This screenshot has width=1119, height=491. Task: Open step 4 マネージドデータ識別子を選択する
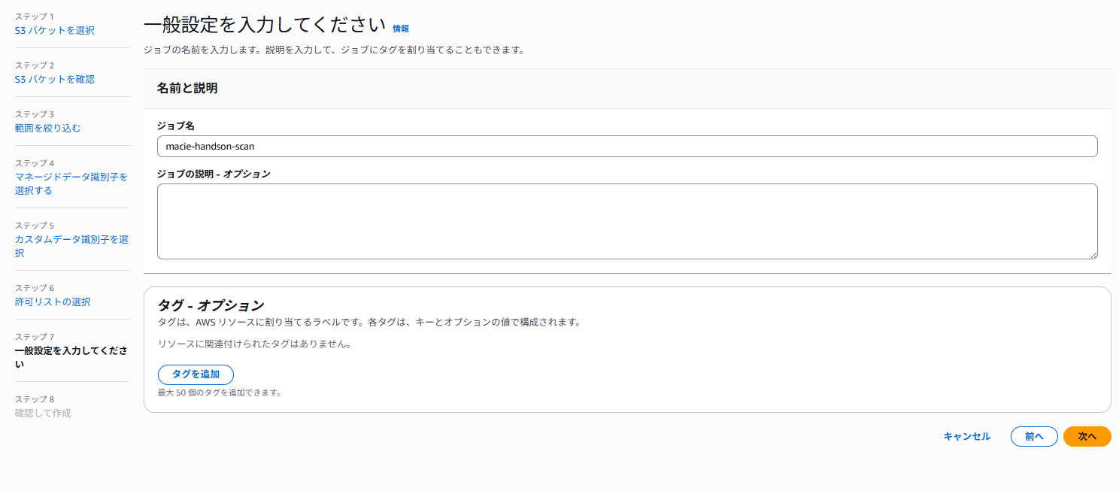point(71,184)
